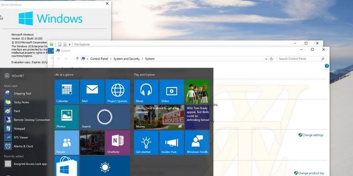This screenshot has width=353, height=176.
Task: Click the Change product key link
Action: point(309,173)
